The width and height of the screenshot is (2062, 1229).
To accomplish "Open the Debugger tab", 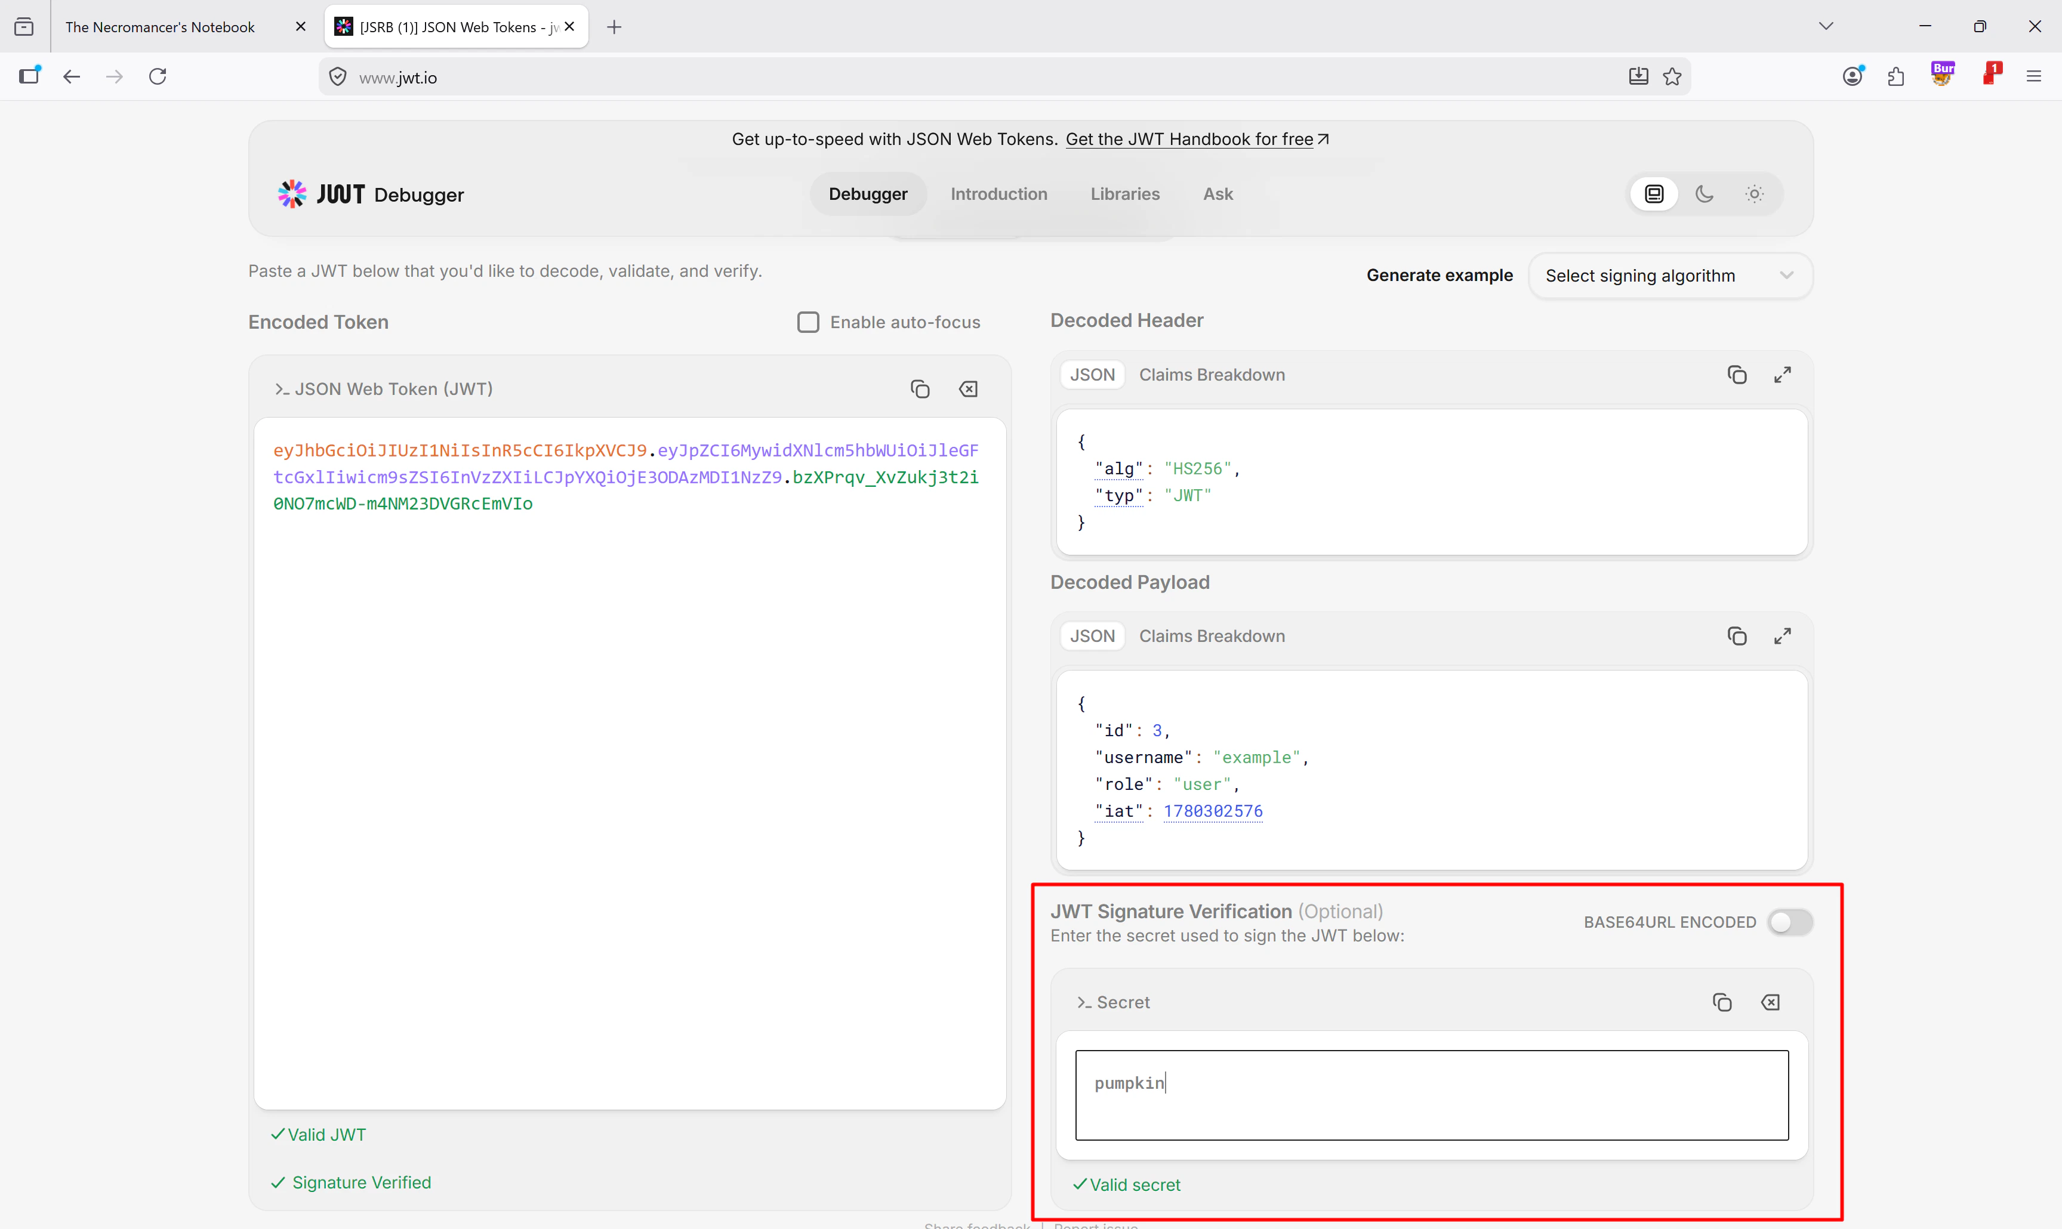I will tap(867, 194).
